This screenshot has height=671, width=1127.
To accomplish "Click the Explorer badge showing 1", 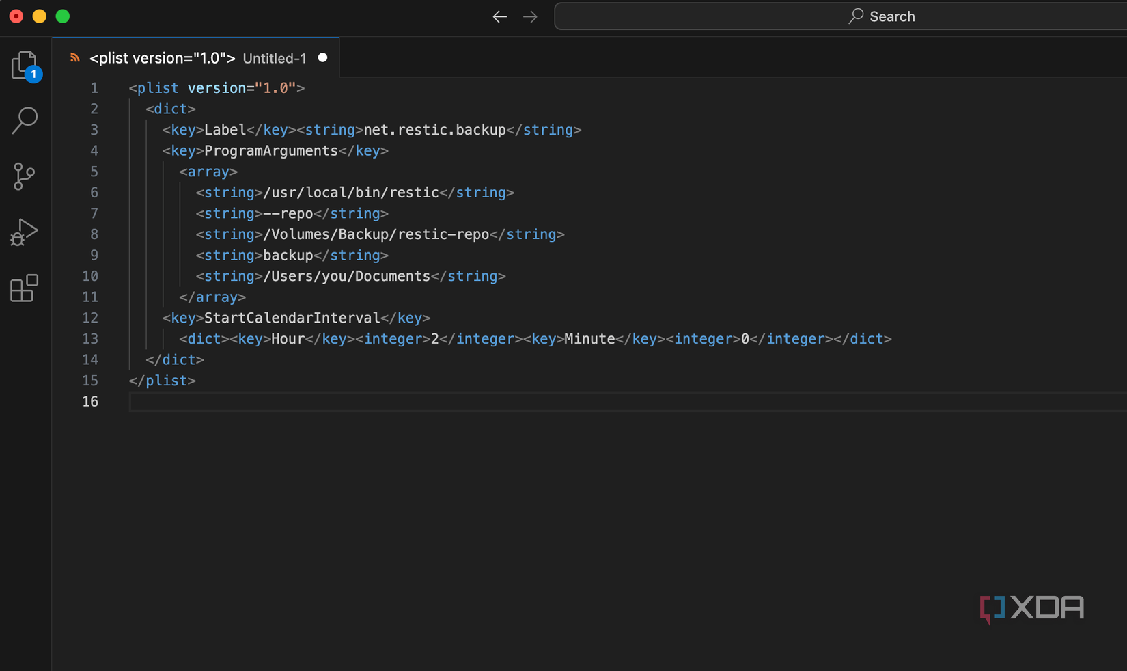I will coord(33,74).
